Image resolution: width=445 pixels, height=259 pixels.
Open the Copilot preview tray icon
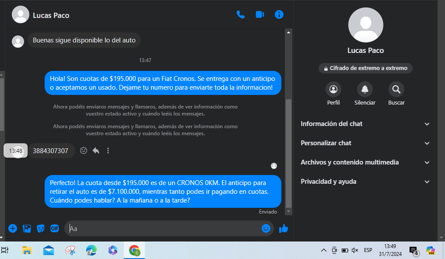(x=431, y=250)
